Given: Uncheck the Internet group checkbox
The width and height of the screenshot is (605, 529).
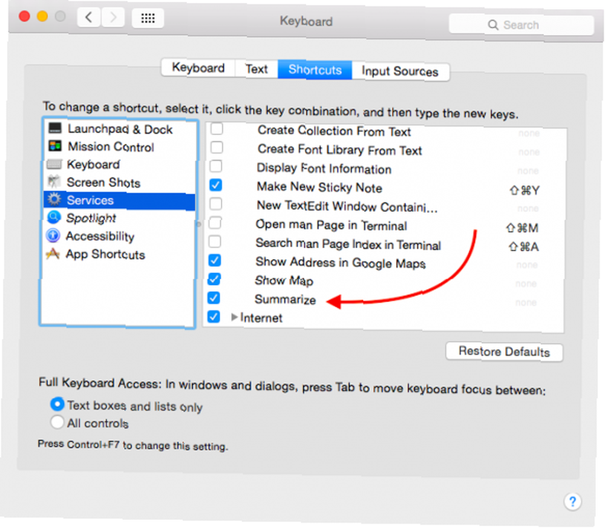Looking at the screenshot, I should 214,317.
